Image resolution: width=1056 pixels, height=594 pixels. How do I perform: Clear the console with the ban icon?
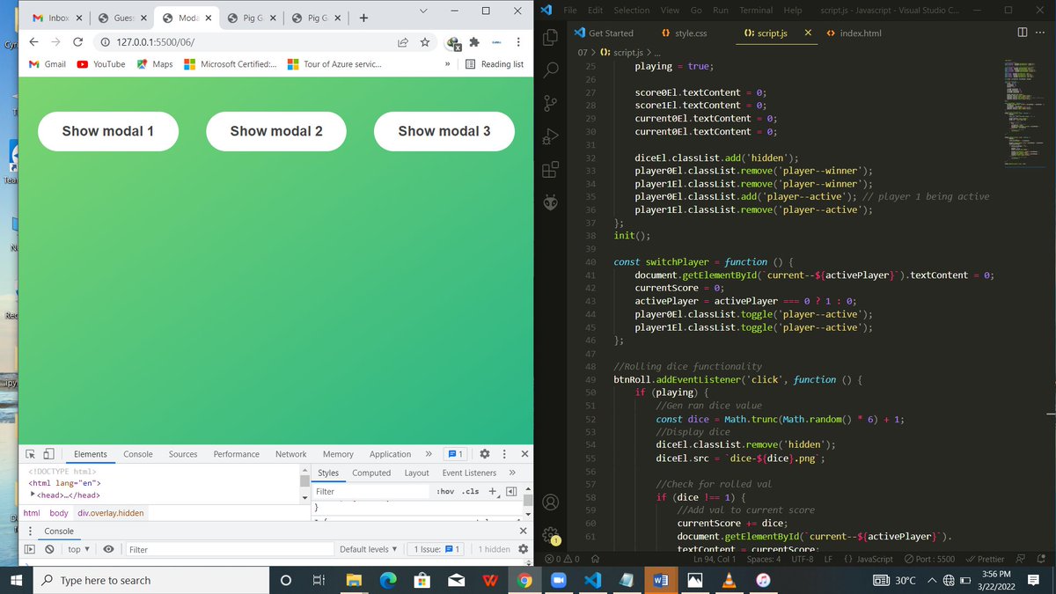(x=50, y=549)
